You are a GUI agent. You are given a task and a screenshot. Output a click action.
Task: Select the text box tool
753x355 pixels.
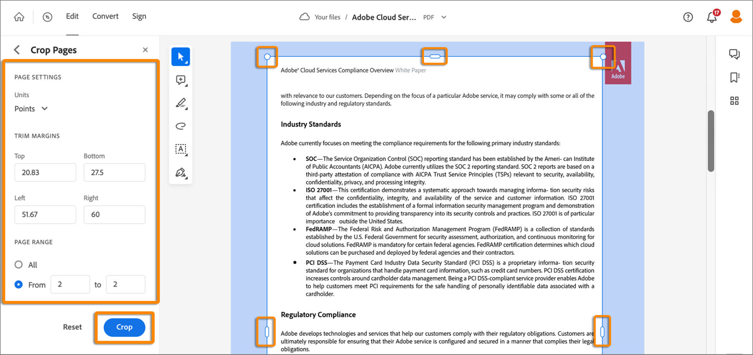[x=181, y=149]
